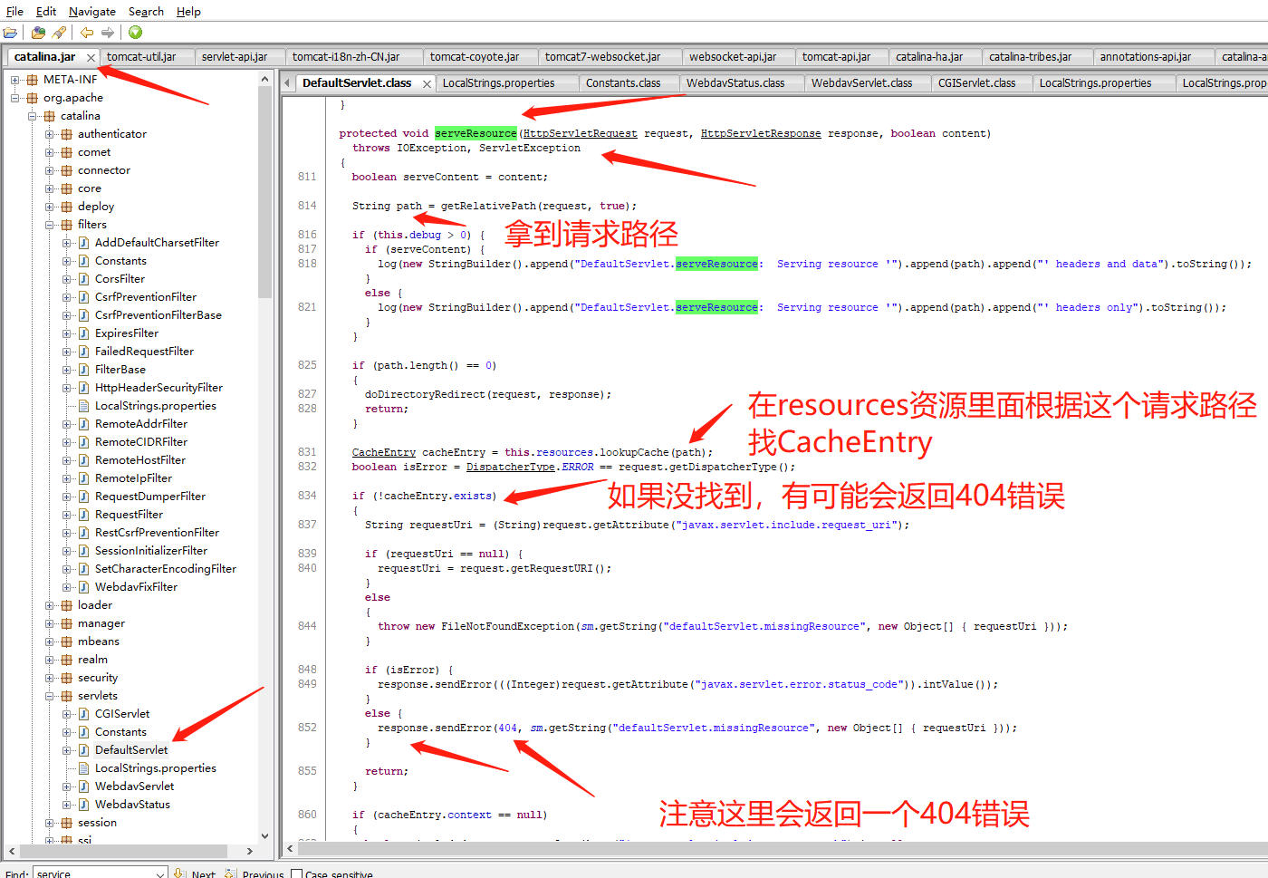Follow the HttpServletRequest type link
Screen dimensions: 1268x878
(x=580, y=133)
